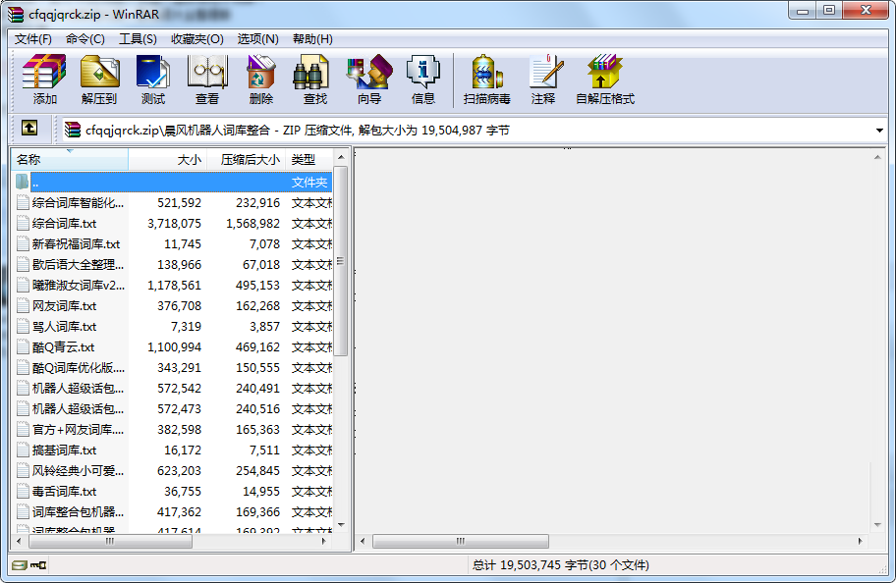
Task: Click the key password icon in status bar
Action: [39, 565]
